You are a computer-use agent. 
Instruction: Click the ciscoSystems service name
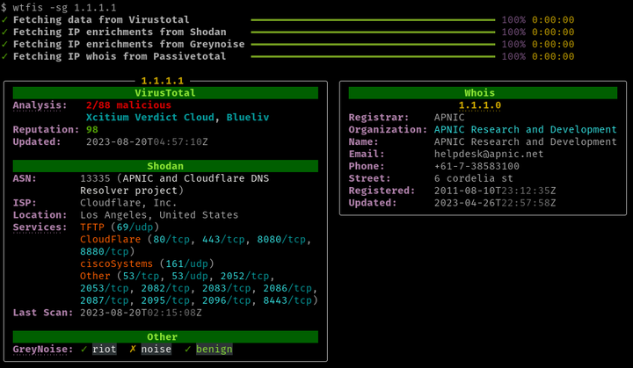(116, 263)
